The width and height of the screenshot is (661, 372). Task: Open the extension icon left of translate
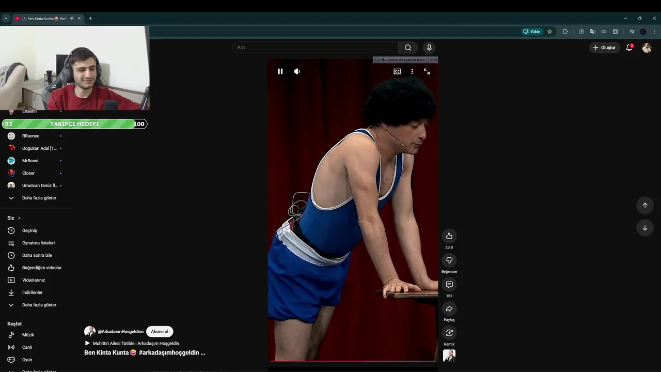tap(581, 32)
